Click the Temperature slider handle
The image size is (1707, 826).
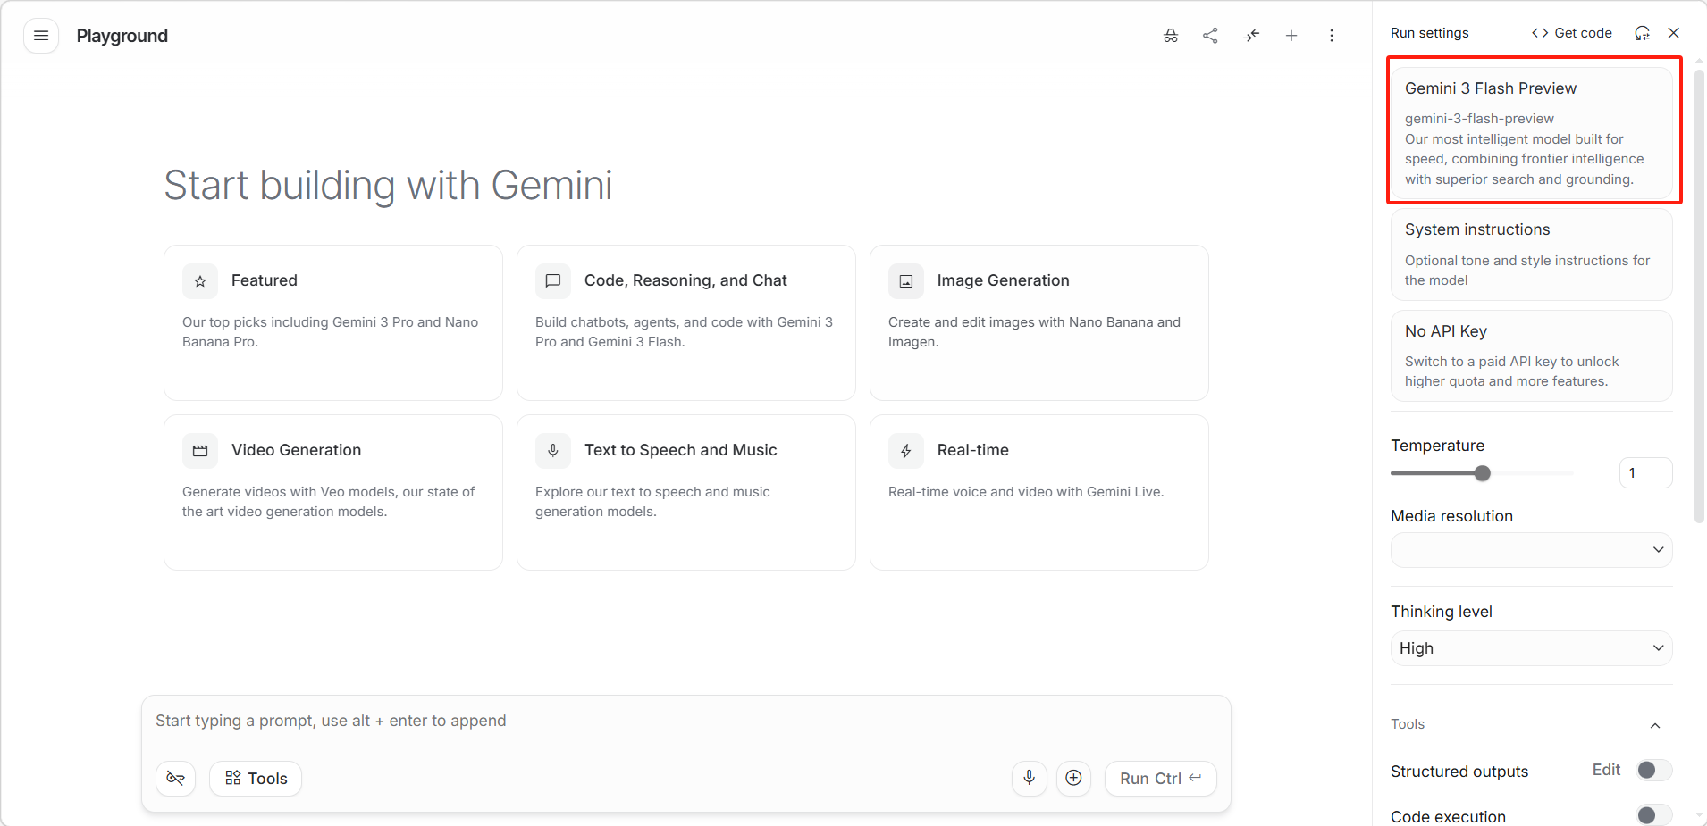[x=1483, y=473]
